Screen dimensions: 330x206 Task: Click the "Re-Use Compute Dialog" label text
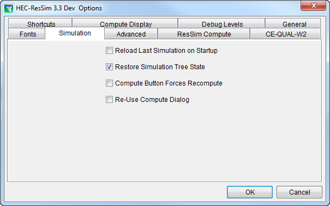tap(152, 99)
